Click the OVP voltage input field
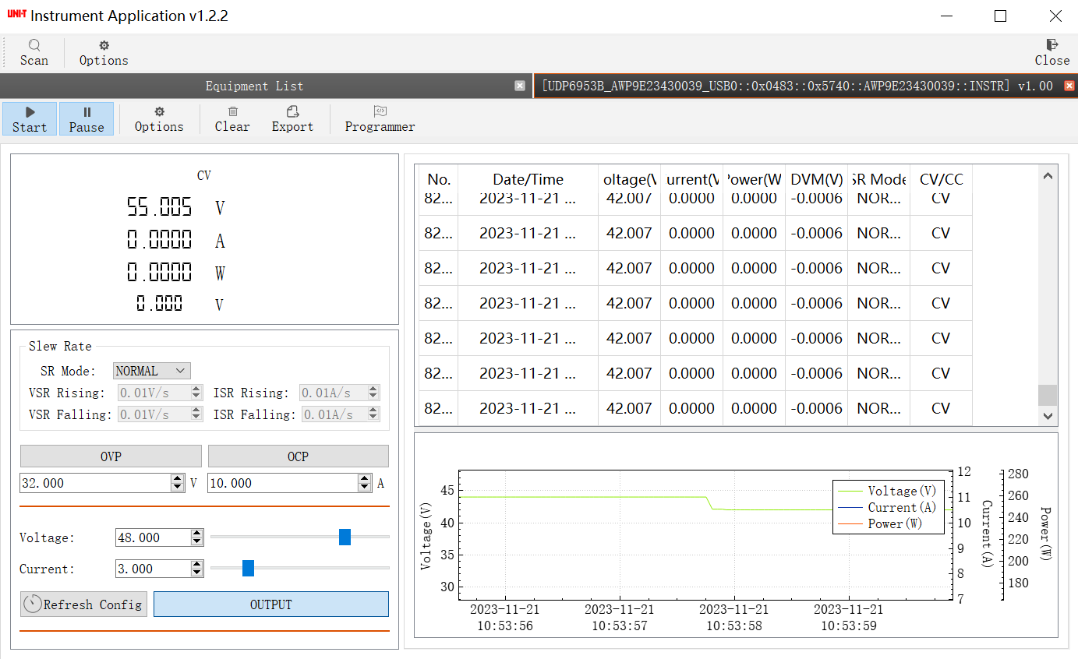Viewport: 1078px width, 659px height. click(94, 483)
